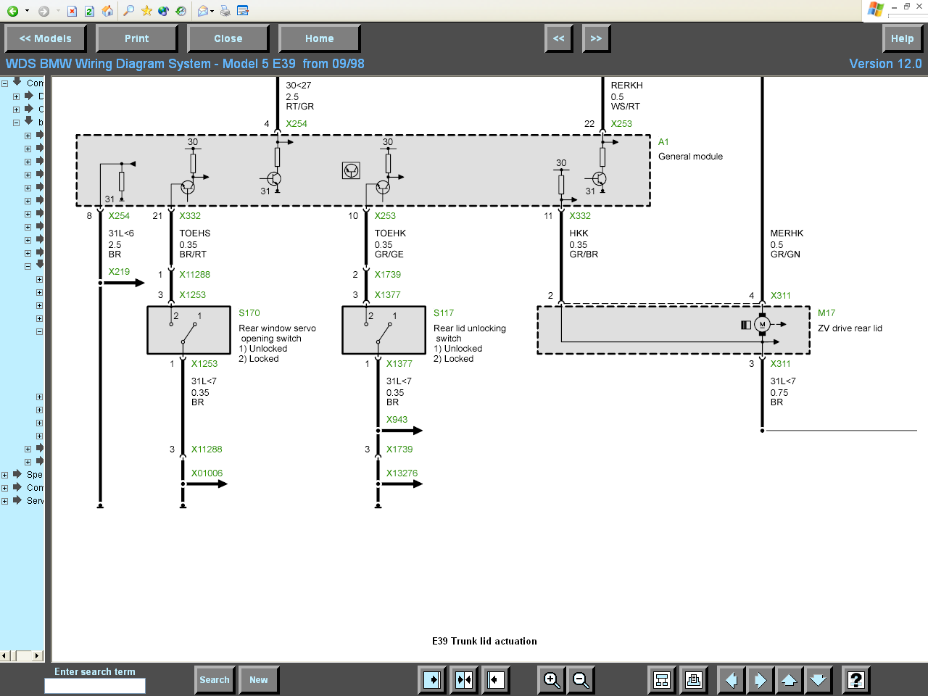Open help with the question mark icon
928x696 pixels.
pos(856,680)
